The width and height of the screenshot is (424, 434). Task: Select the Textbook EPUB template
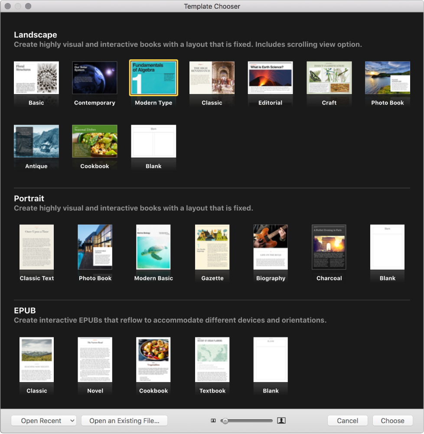click(x=212, y=360)
